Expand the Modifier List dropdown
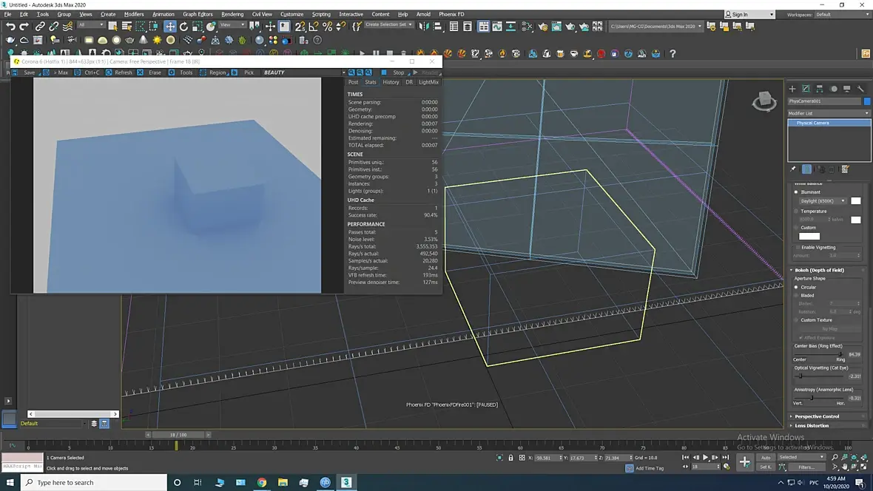 coord(829,113)
